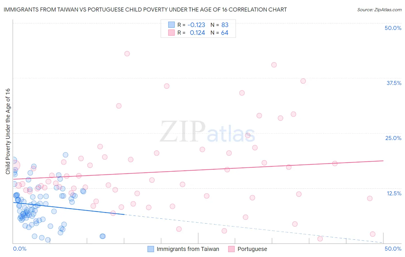
Task: Click the pink regression trend line
Action: (x=202, y=170)
